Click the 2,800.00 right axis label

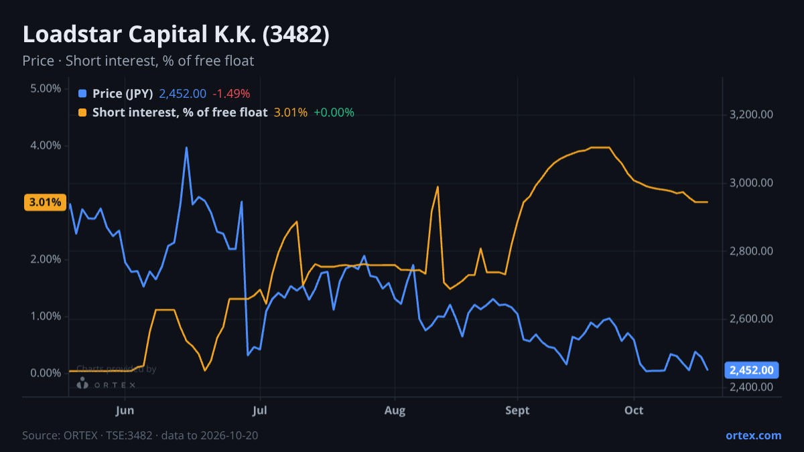[751, 251]
